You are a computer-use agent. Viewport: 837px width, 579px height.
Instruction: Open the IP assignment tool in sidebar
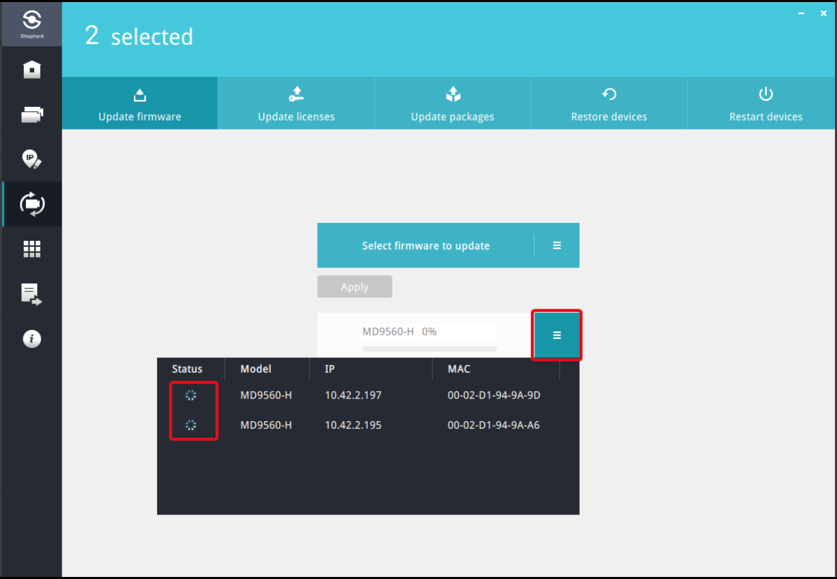point(32,159)
